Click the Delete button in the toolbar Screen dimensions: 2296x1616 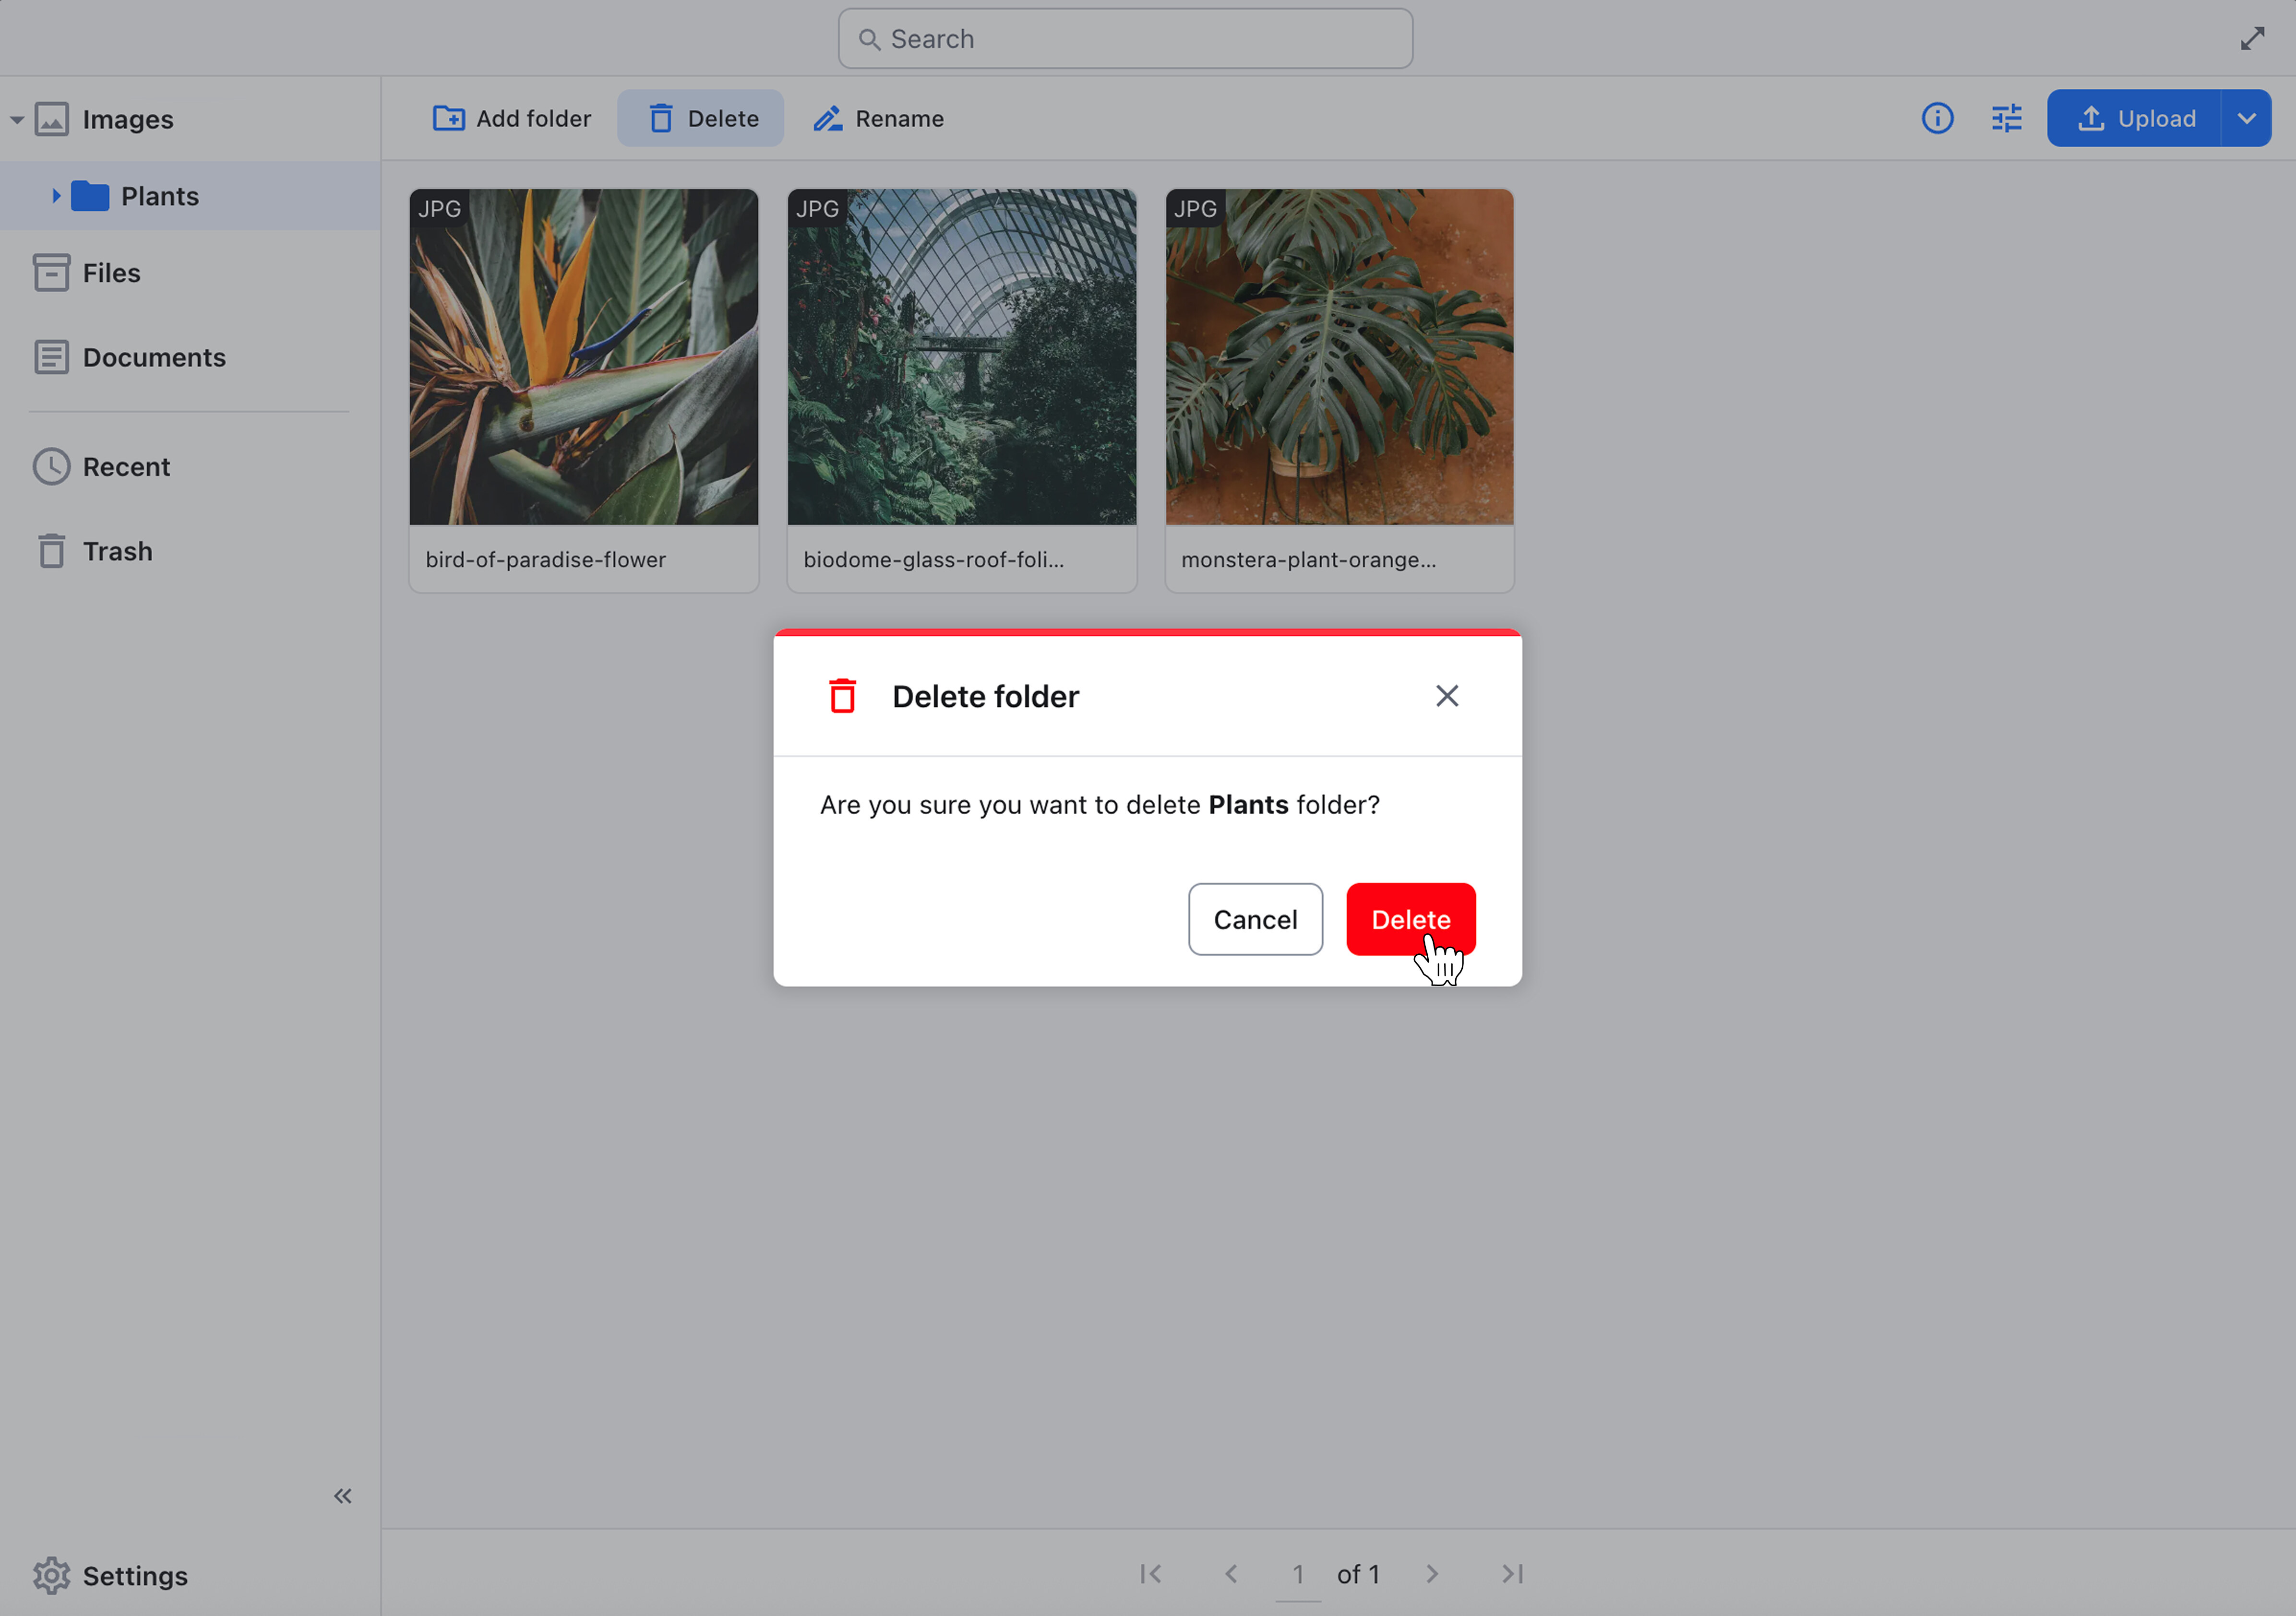coord(700,118)
